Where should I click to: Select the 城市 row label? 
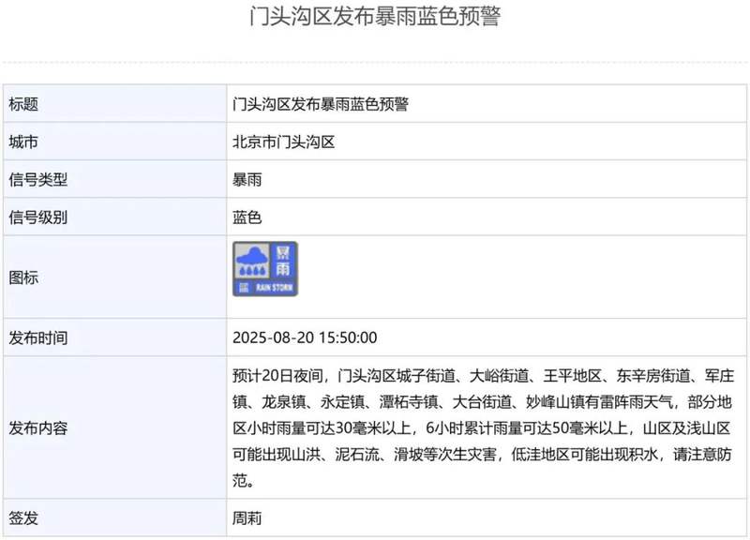23,142
